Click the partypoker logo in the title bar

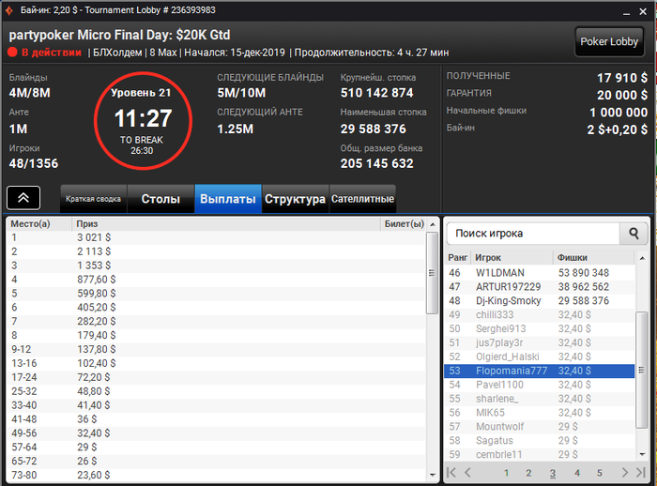point(8,10)
